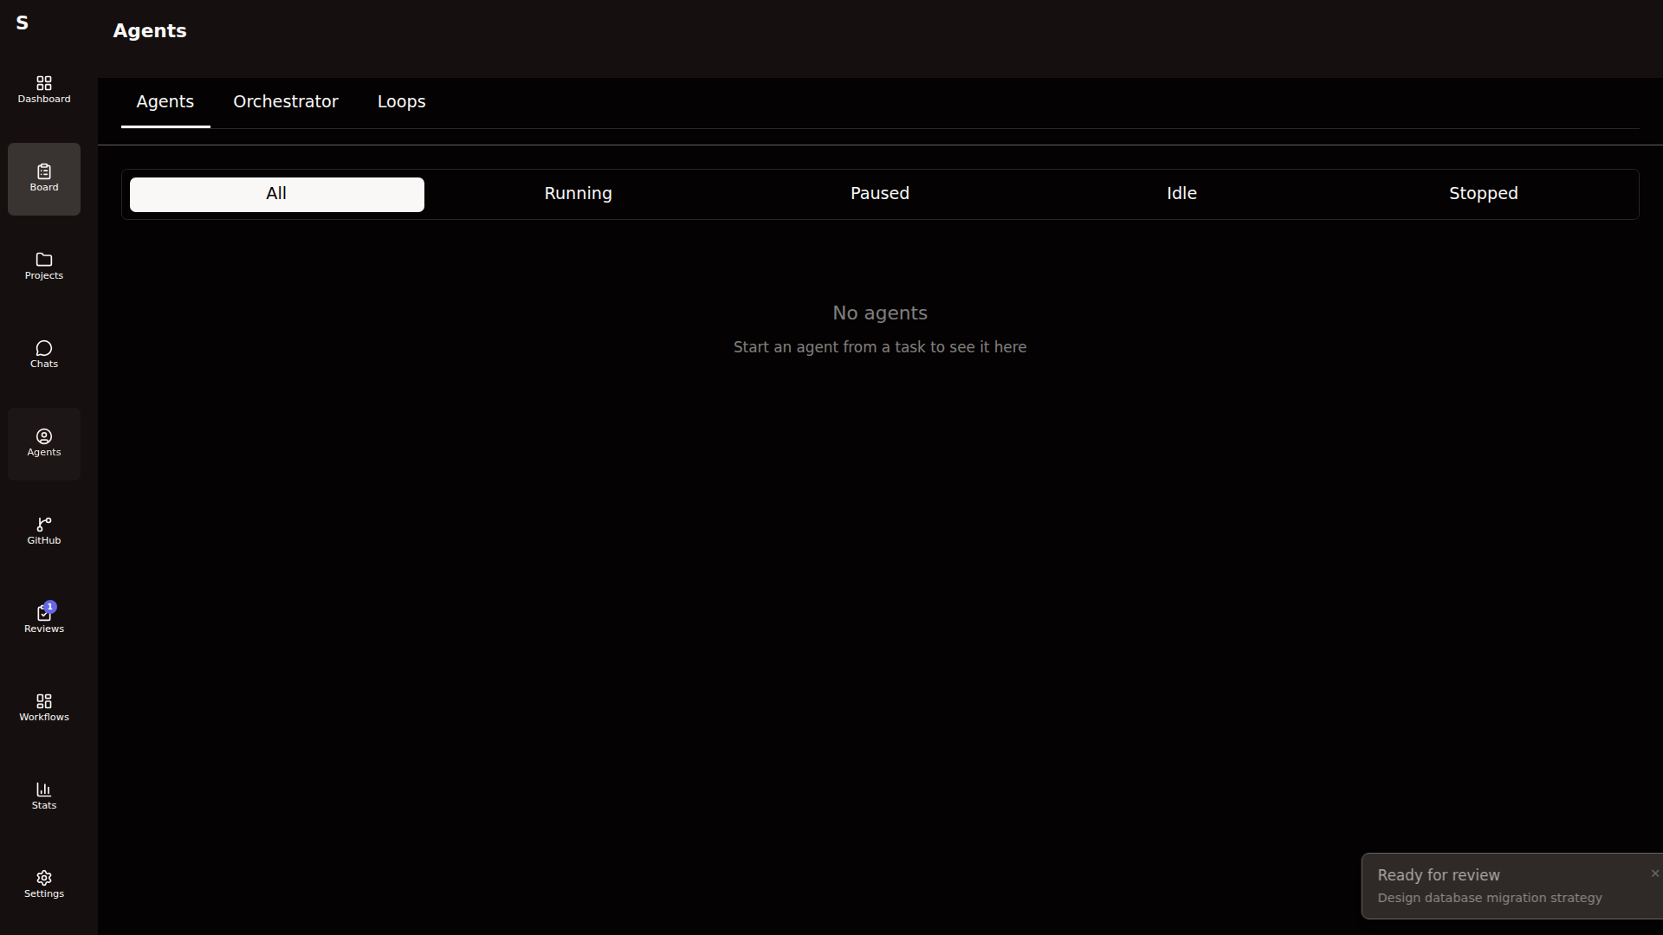1663x935 pixels.
Task: Show only Idle agents
Action: coord(1181,193)
